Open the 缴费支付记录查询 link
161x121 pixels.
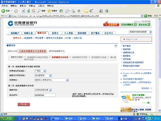pyautogui.click(x=54, y=38)
